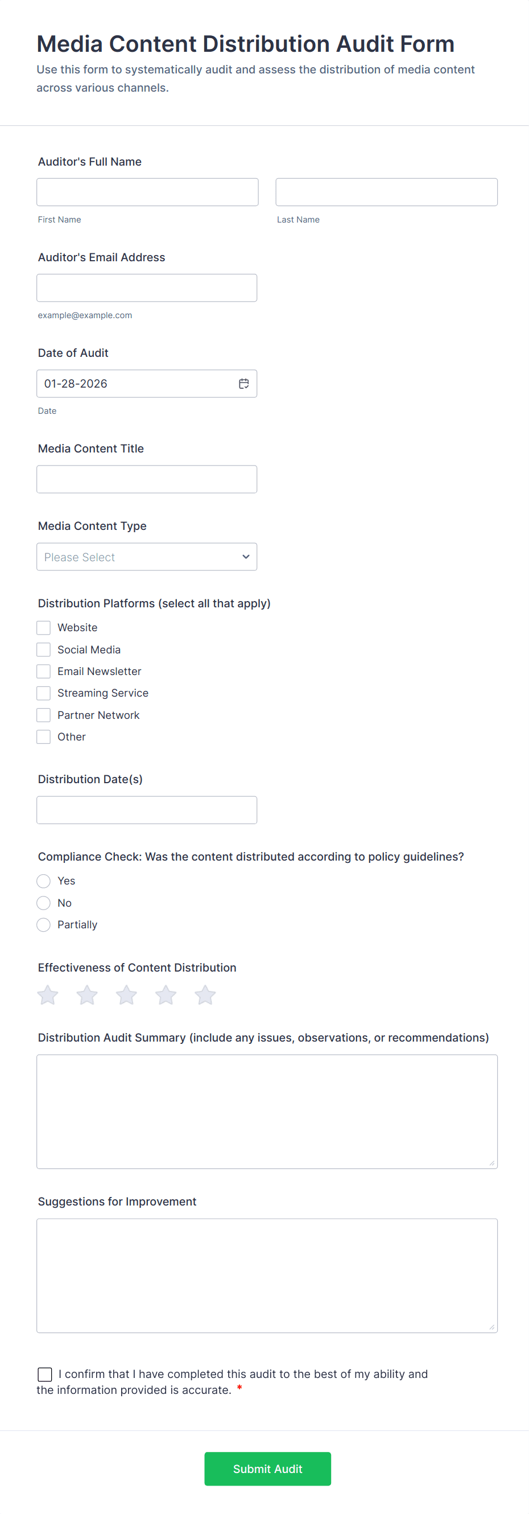The height and width of the screenshot is (1514, 529).
Task: Click into the Last Name field
Action: click(x=386, y=192)
